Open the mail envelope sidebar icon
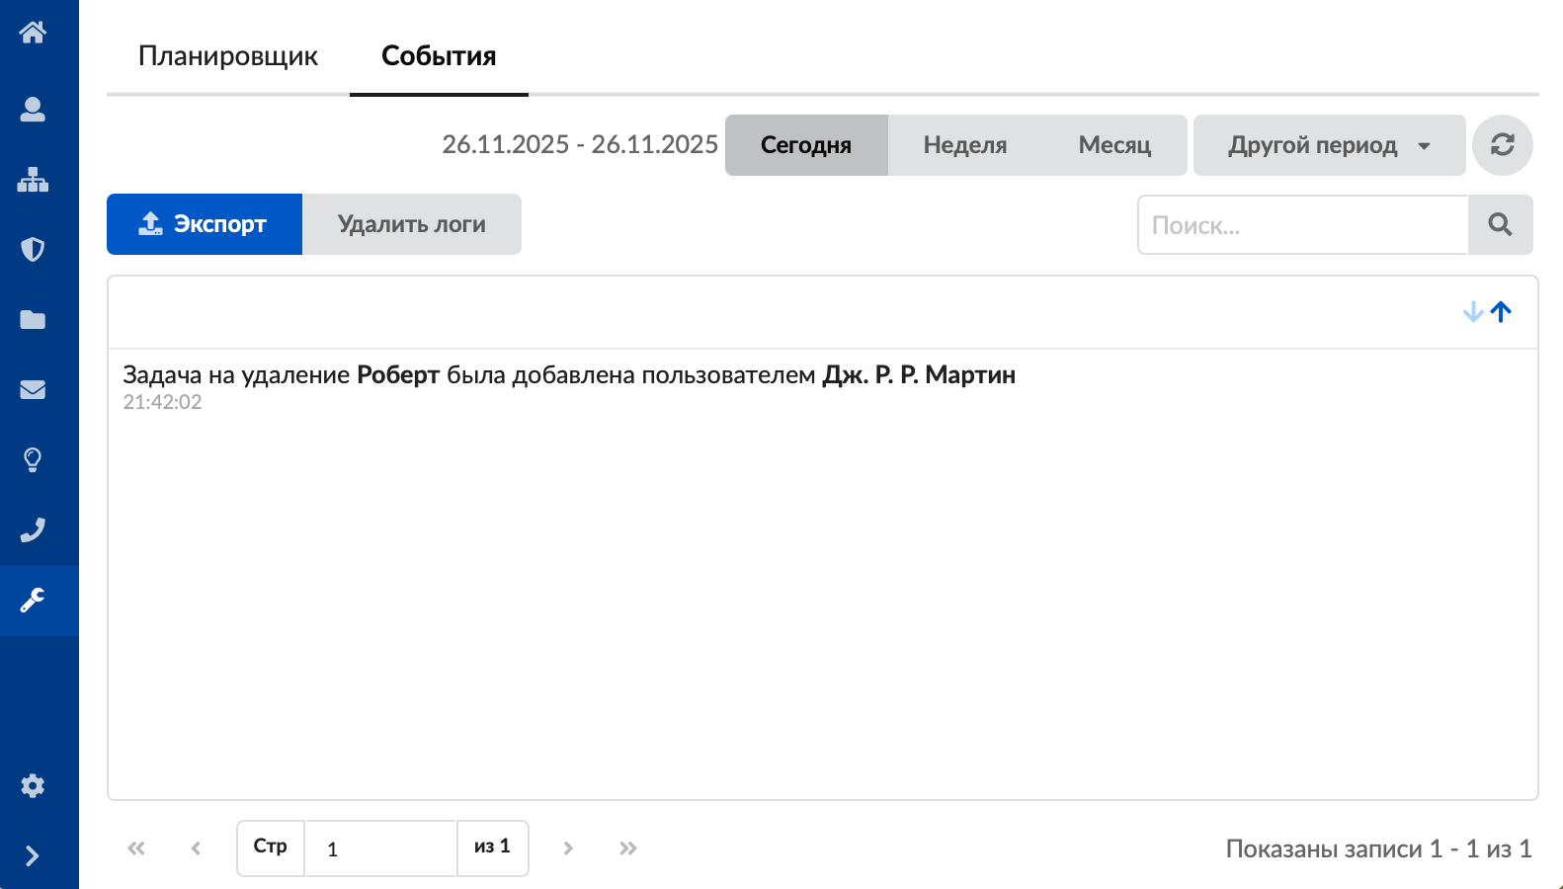The height and width of the screenshot is (889, 1563). 33,389
